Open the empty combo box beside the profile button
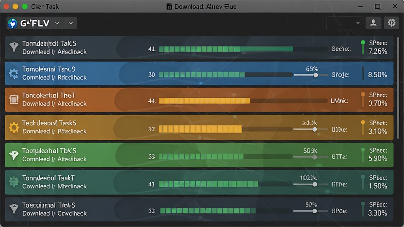Image resolution: width=404 pixels, height=227 pixels. coord(345,23)
